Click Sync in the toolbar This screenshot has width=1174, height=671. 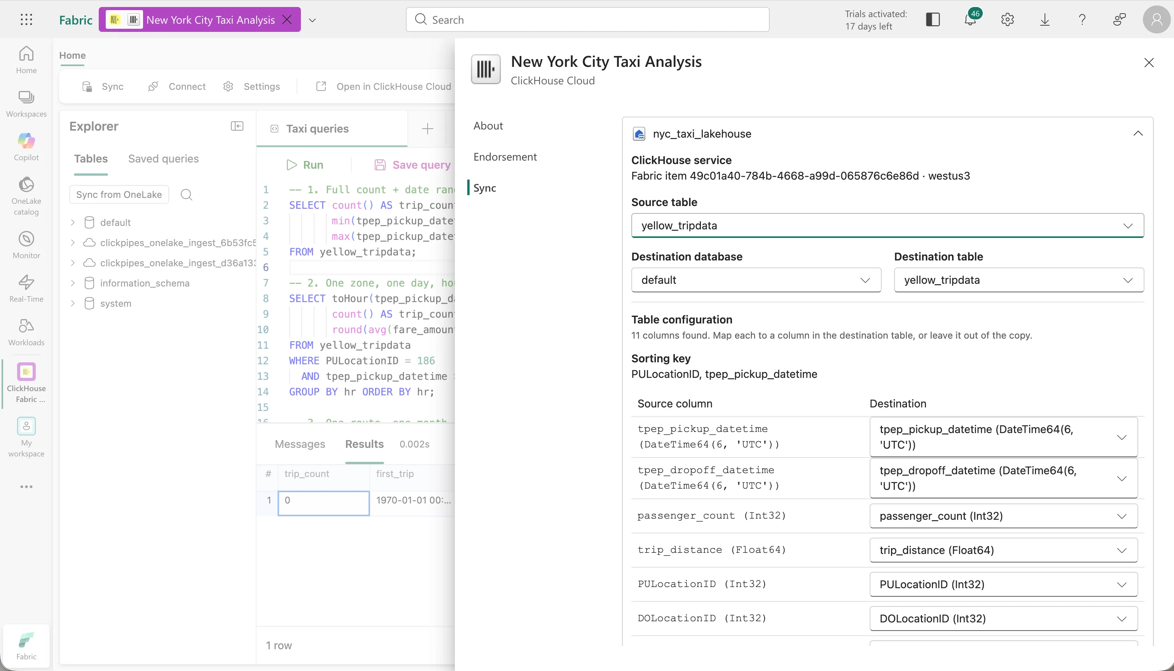coord(103,87)
